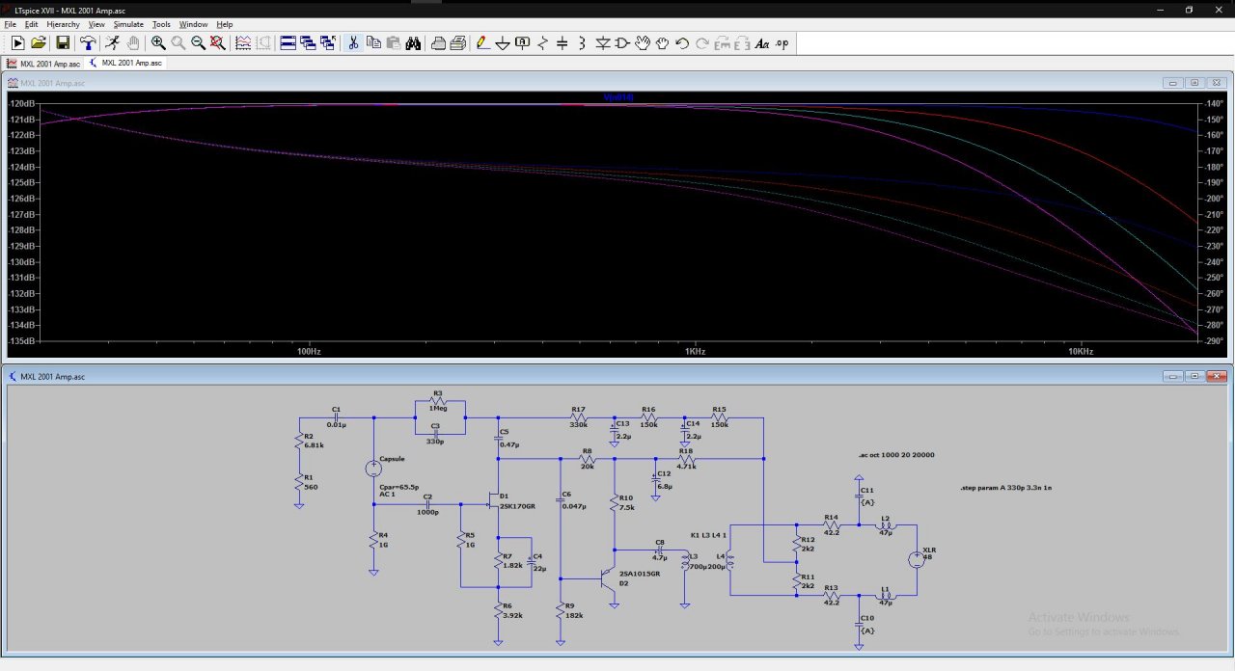Save the schematic with floppy disk icon
The width and height of the screenshot is (1235, 671).
pos(63,43)
